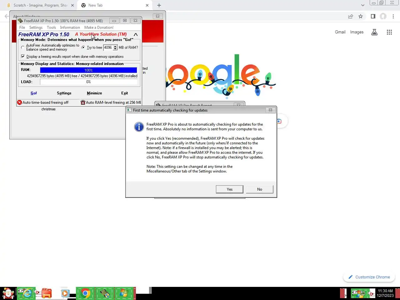Screen dimensions: 400x300
Task: Click the Auto RAM-level freeing status text
Action: 113,102
